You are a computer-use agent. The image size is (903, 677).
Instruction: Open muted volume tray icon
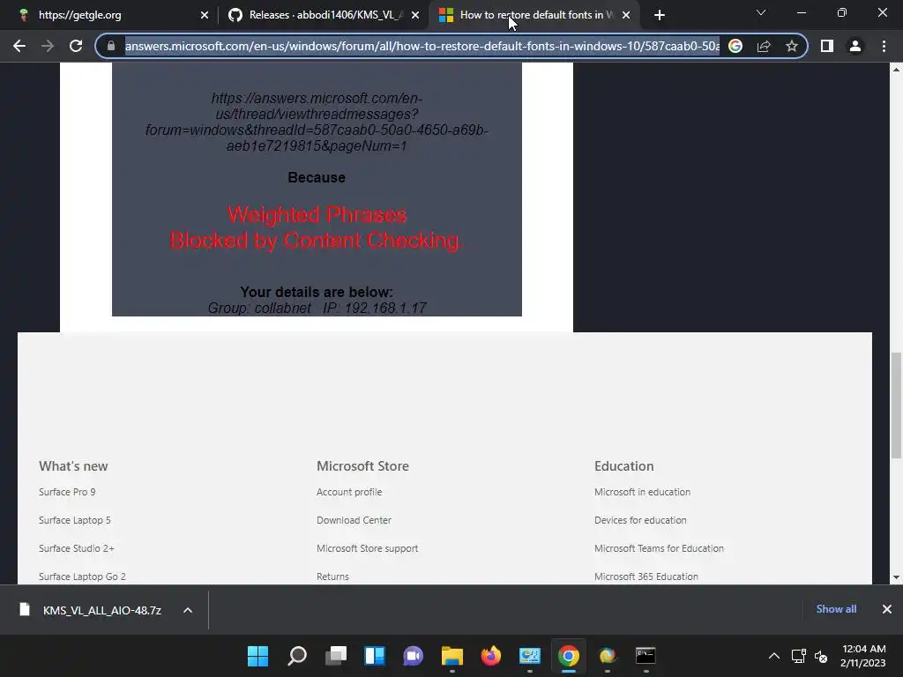[821, 656]
